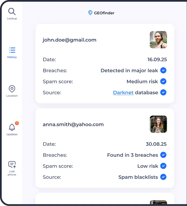Switch to the Lost phone tab label
The image size is (187, 206).
coord(12,173)
